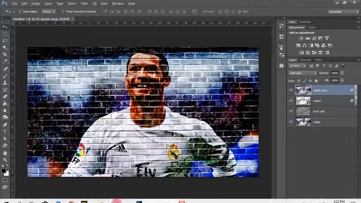Select the Paint Bucket tool
Screen dimensions: 361x203
pyautogui.click(x=5, y=104)
